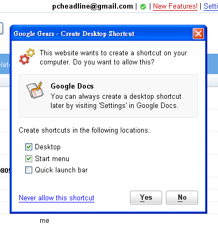Click the Google Docs document icon
The image size is (218, 225).
[x=35, y=90]
